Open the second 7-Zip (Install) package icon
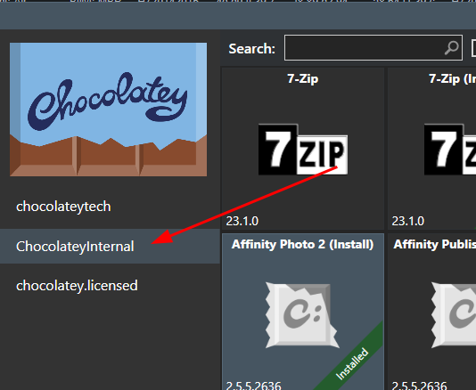Viewport: 476px width, 390px height. (x=450, y=150)
